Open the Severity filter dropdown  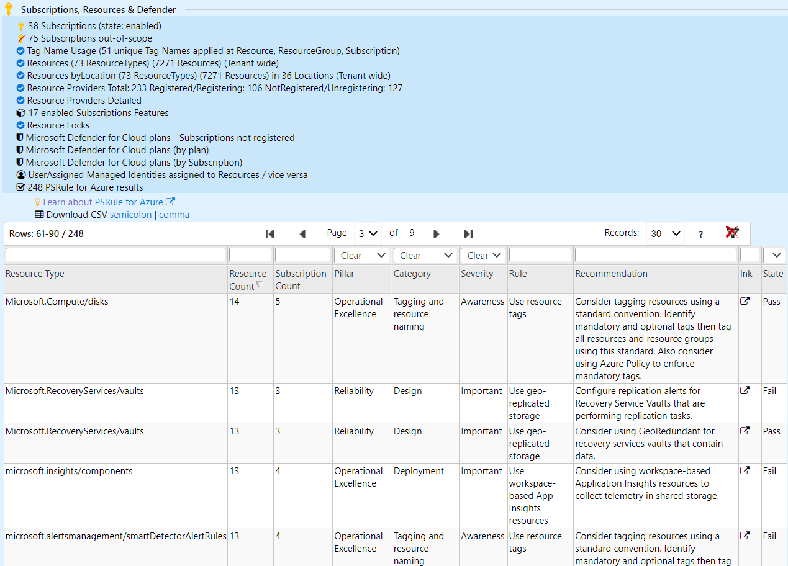(x=483, y=255)
